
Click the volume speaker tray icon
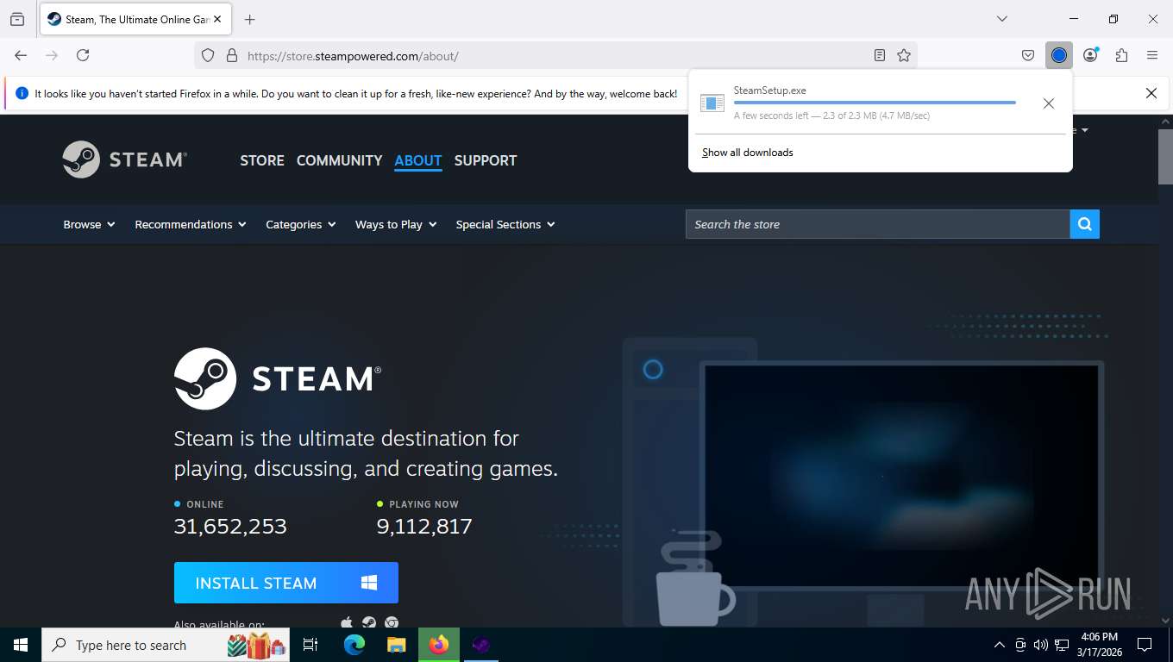tap(1041, 645)
